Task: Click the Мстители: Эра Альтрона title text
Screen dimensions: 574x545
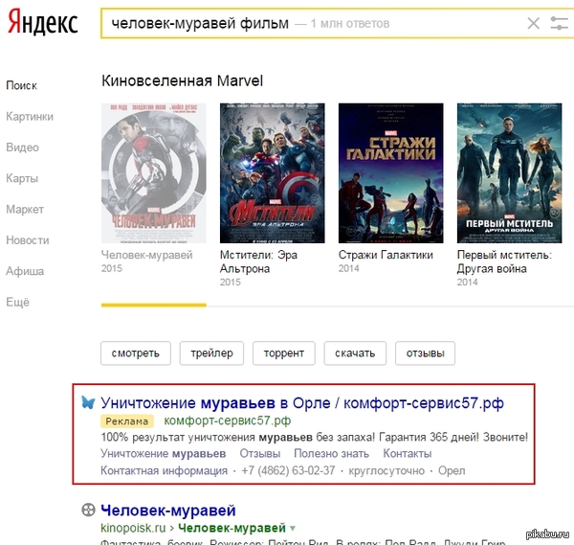Action: pos(259,261)
